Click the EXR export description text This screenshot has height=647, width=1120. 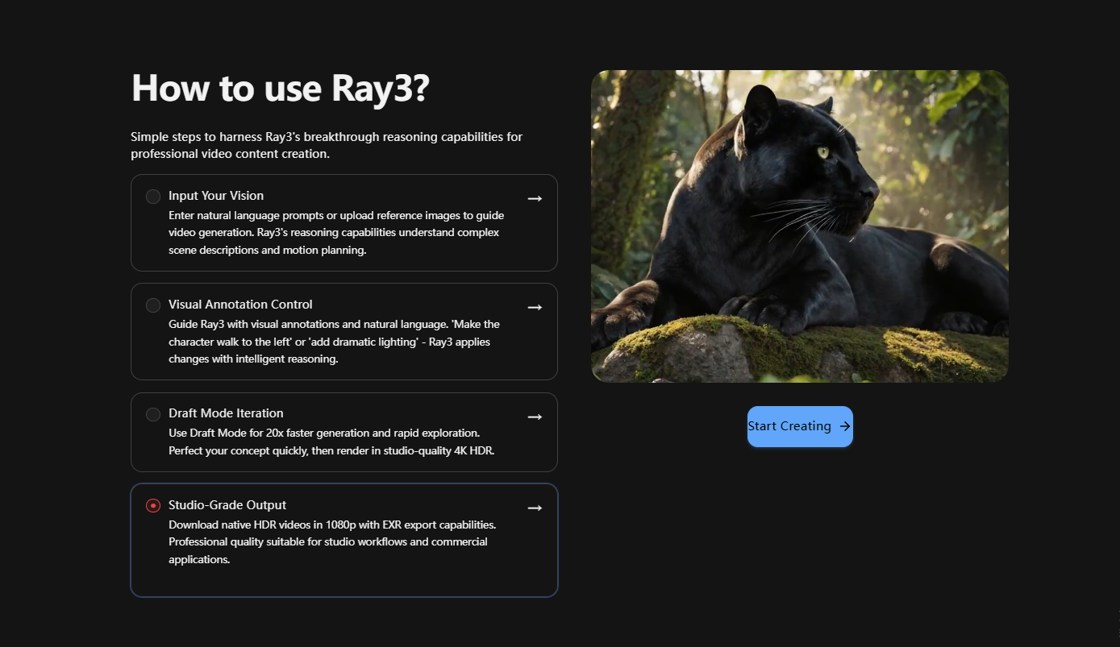click(331, 541)
